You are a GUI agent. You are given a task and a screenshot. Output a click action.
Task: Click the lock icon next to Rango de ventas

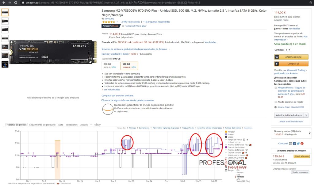(247, 140)
